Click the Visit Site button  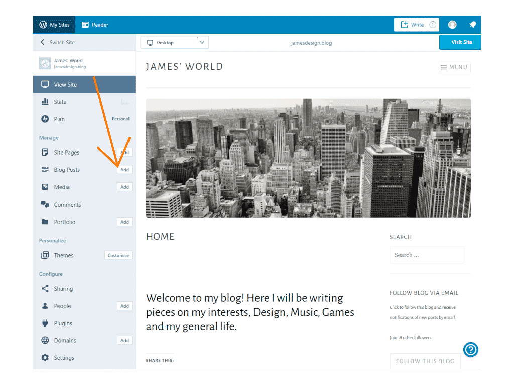point(460,42)
